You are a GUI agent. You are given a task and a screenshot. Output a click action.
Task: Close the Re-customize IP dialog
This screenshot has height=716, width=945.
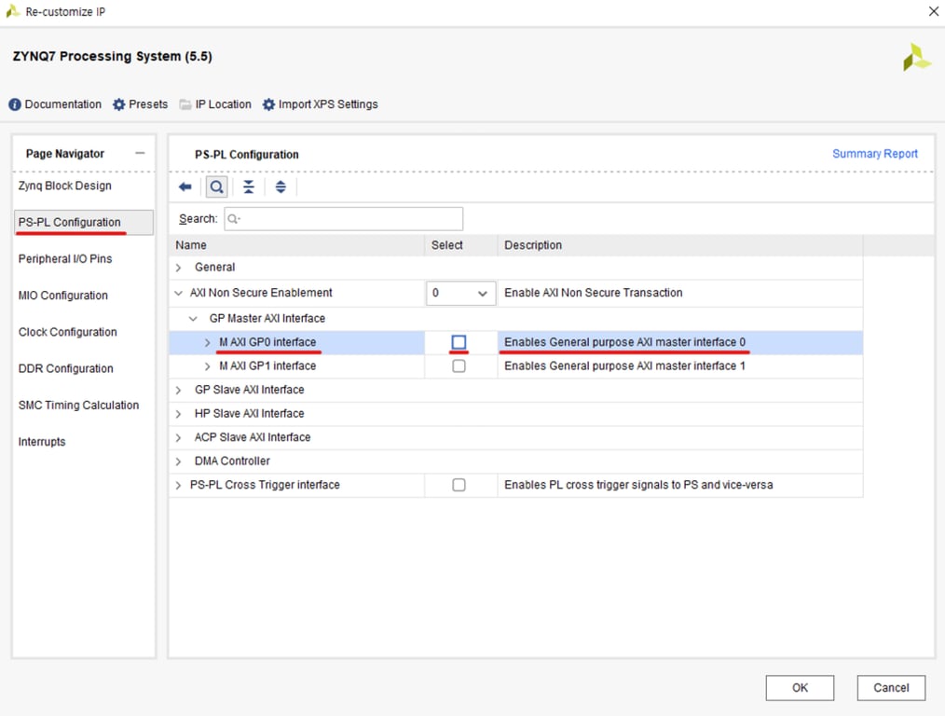click(x=934, y=11)
